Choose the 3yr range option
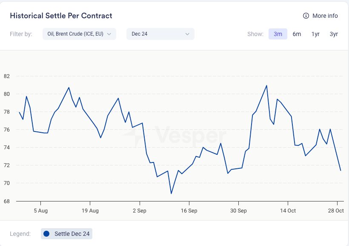The height and width of the screenshot is (246, 349). (x=334, y=34)
